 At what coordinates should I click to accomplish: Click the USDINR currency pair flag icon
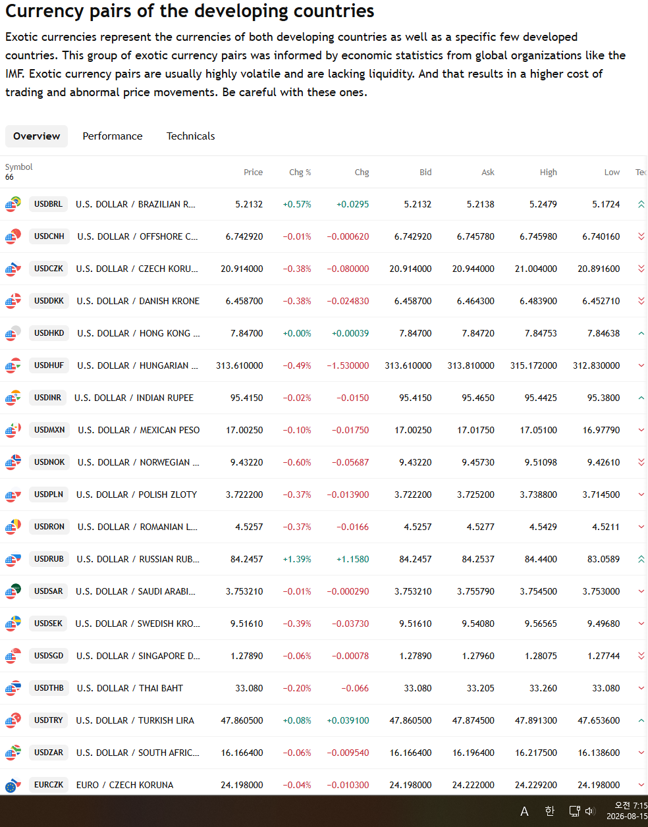click(x=13, y=398)
